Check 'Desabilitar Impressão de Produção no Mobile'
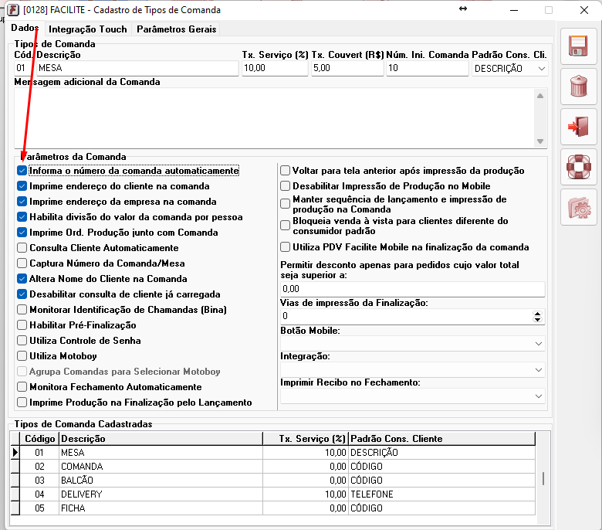 point(285,186)
